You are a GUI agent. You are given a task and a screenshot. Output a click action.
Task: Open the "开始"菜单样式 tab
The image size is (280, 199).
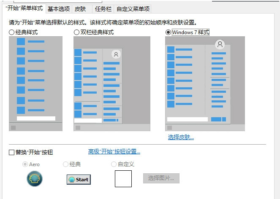24,8
